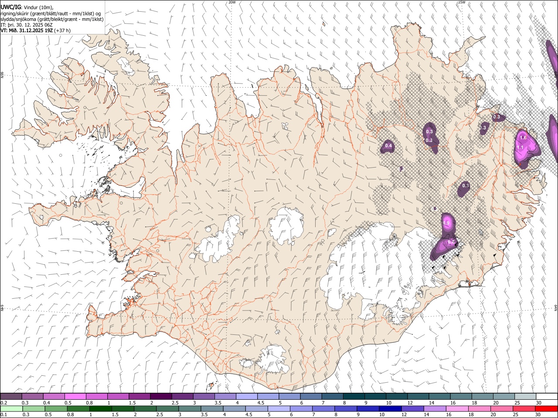This screenshot has width=558, height=418.
Task: Click the pale lavender swatch between 4 and 4.5, upper scale
Action: click(246, 397)
